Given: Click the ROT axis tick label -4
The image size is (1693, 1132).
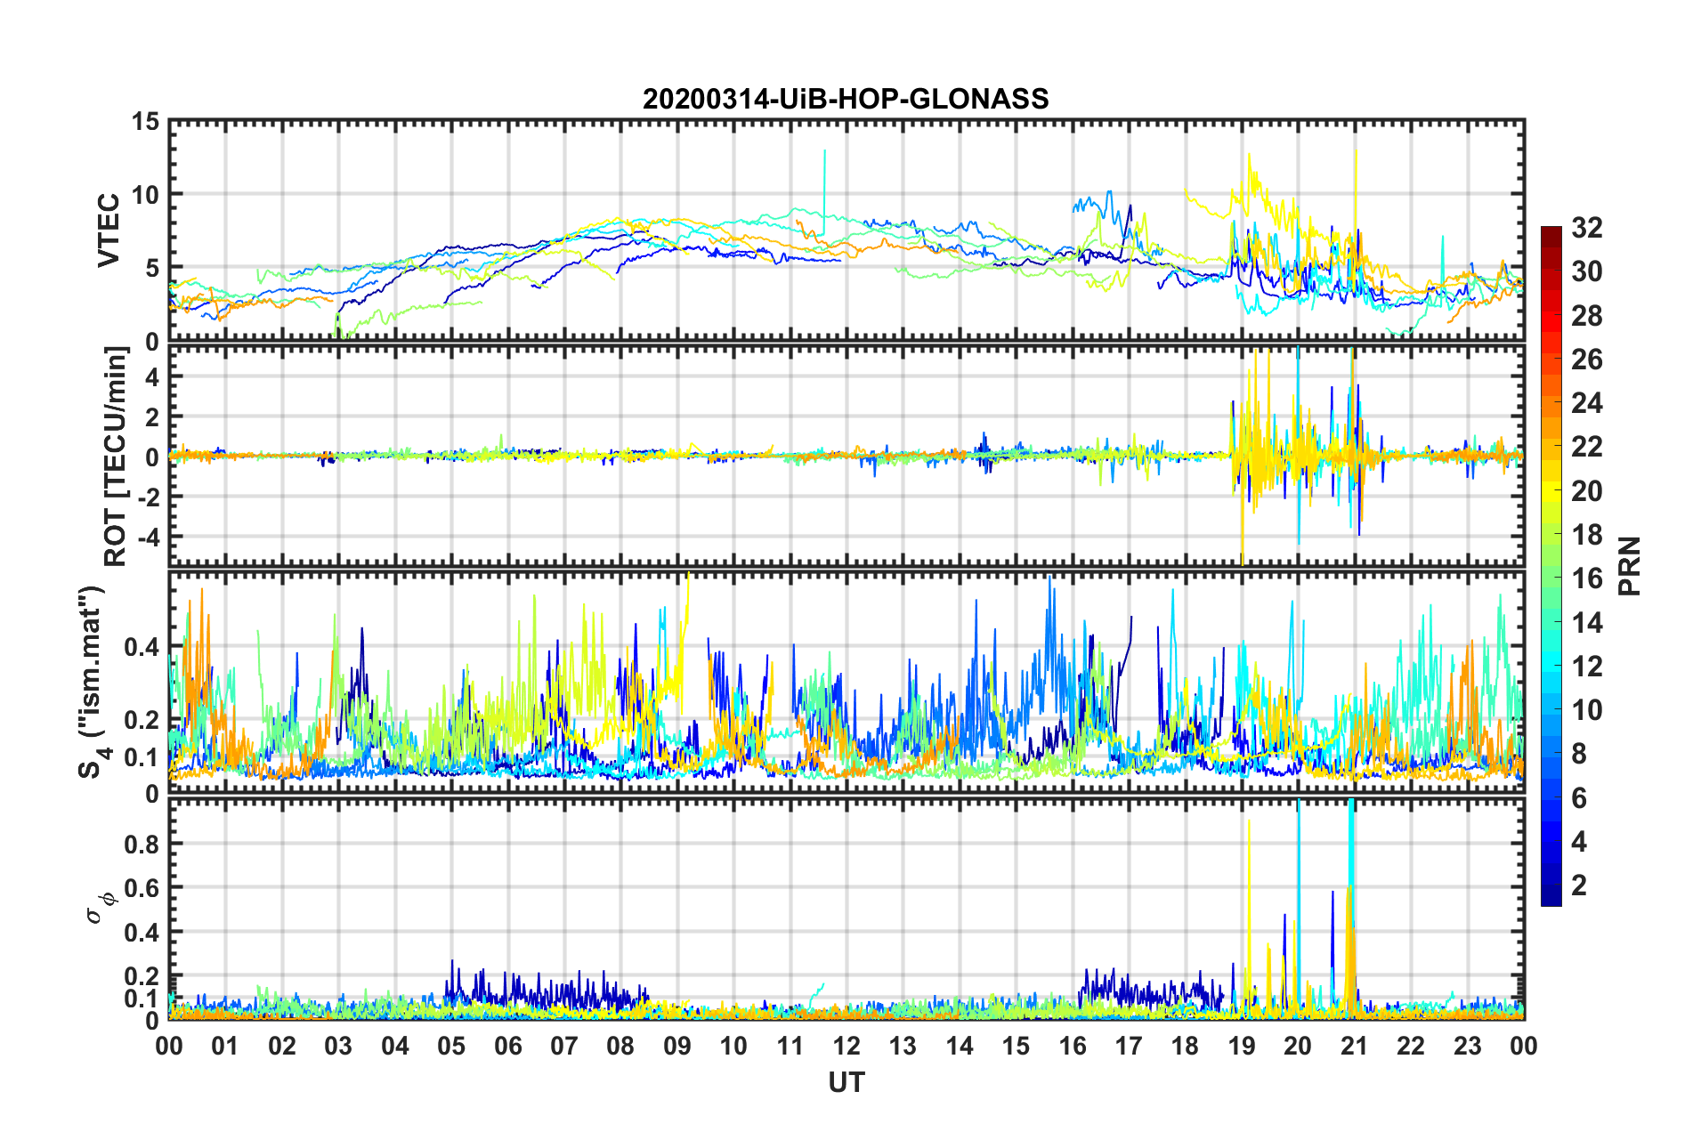Looking at the screenshot, I should click(x=148, y=537).
